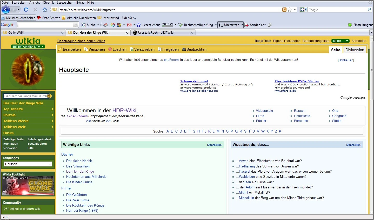Image resolution: width=374 pixels, height=220 pixels.
Task: Open the Clone Wars Wikia Spotlight image
Action: pyautogui.click(x=28, y=186)
